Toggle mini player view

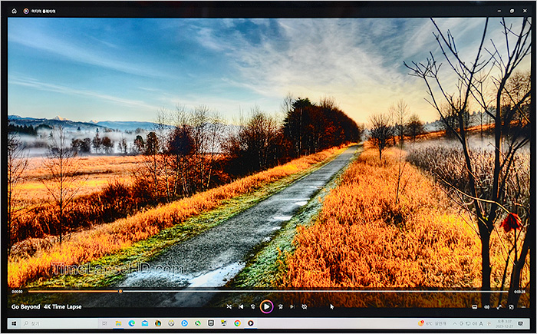tap(511, 306)
